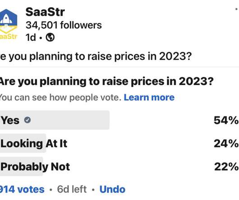Open the SaaStr page name link

(45, 12)
